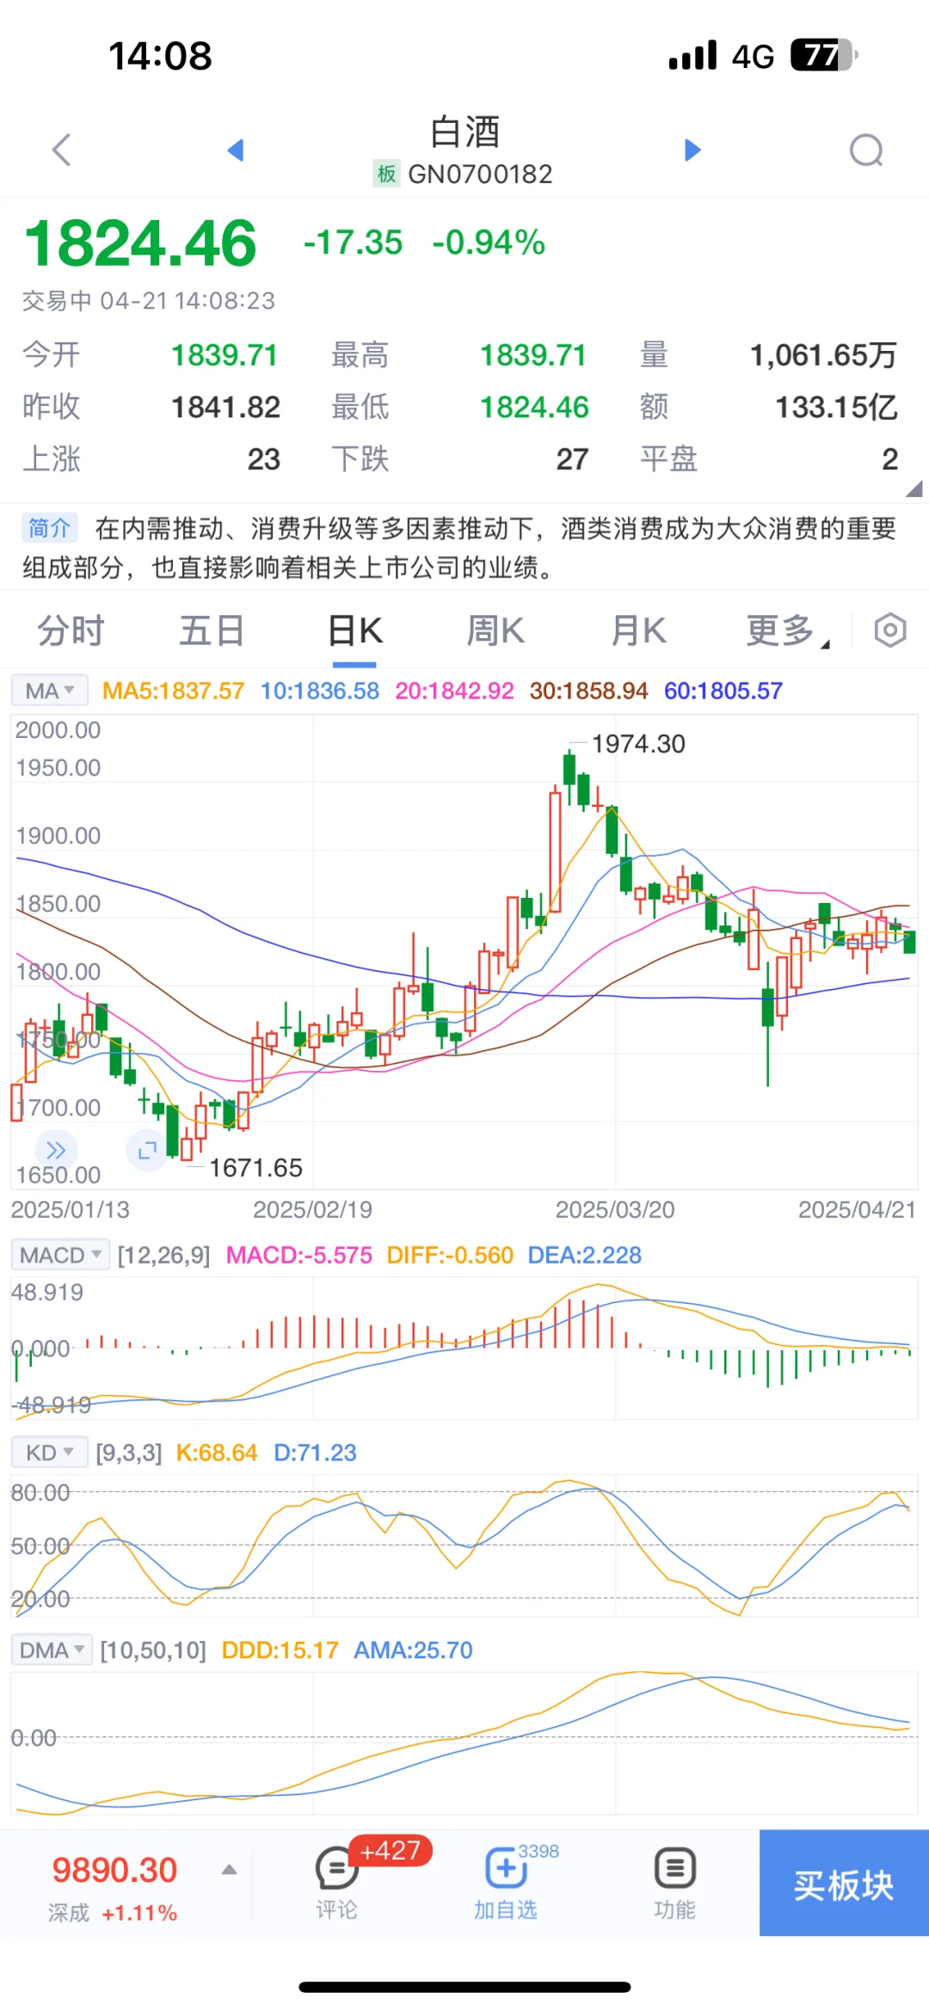Open the search magnifier icon
The width and height of the screenshot is (929, 2010).
click(x=866, y=150)
